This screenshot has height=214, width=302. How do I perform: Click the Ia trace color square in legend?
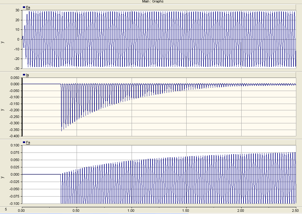coord(24,75)
